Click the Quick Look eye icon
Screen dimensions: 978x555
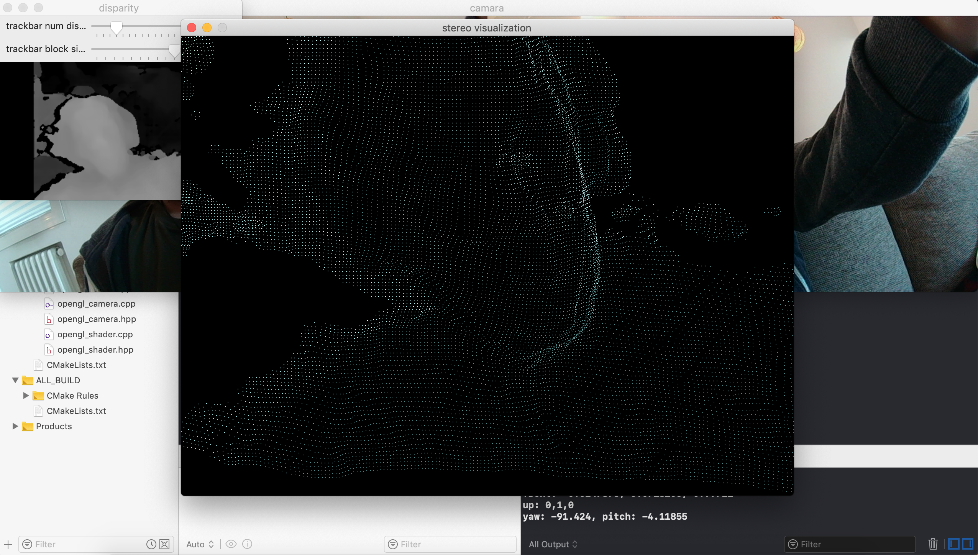click(231, 544)
